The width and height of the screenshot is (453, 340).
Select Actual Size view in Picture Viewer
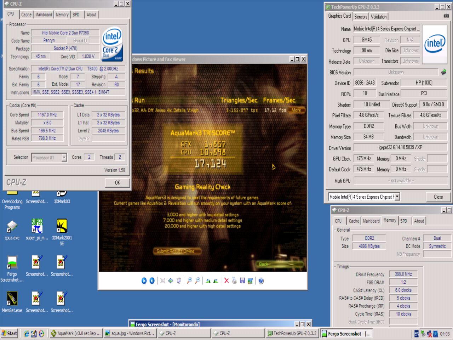pos(171,281)
